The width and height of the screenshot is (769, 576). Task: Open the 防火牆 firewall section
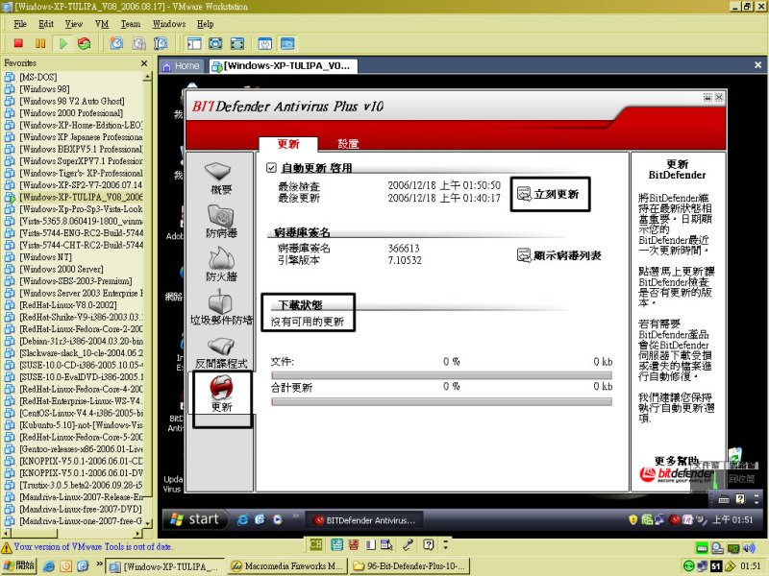pyautogui.click(x=221, y=265)
